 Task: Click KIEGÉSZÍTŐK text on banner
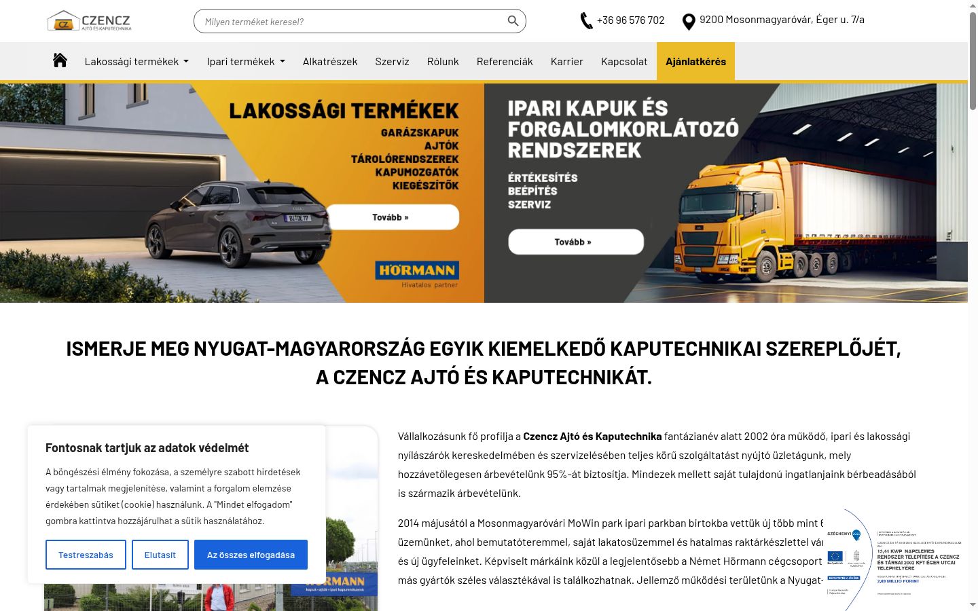425,185
